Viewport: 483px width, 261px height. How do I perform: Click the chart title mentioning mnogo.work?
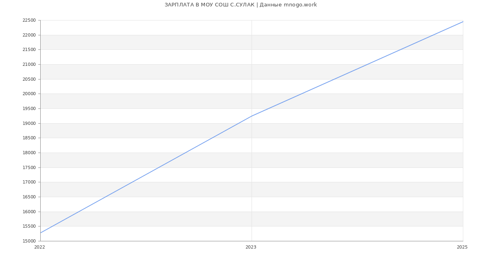pyautogui.click(x=241, y=5)
